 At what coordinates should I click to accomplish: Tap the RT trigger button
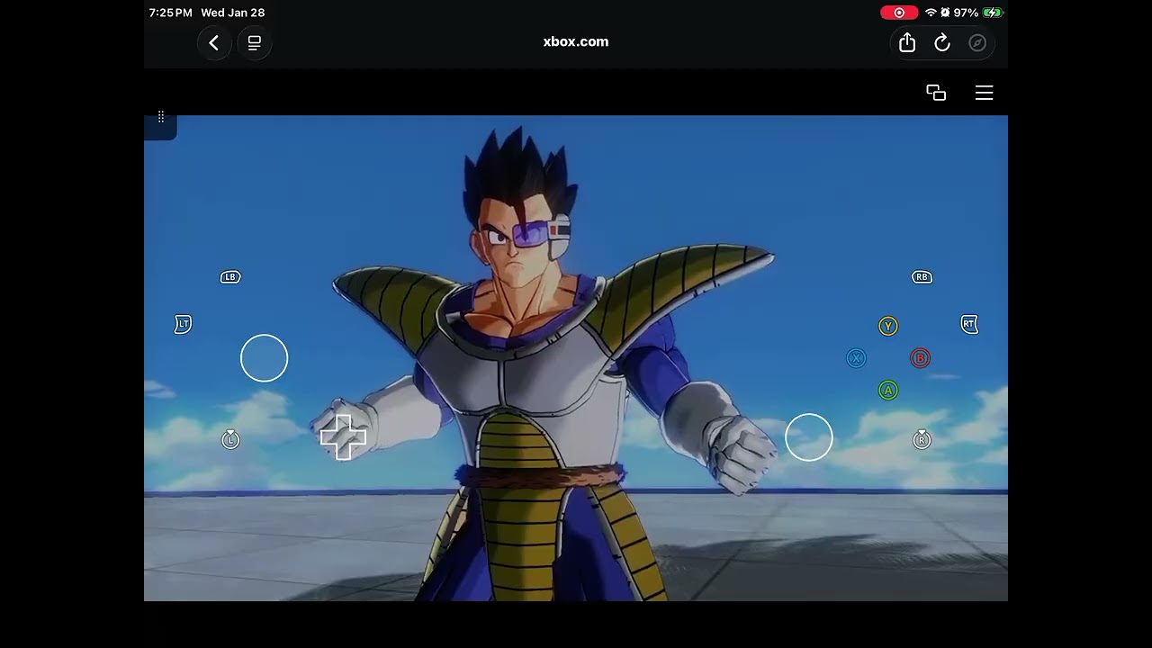[x=969, y=324]
